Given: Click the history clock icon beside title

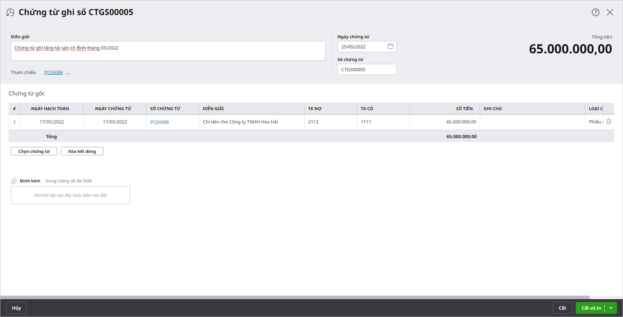Looking at the screenshot, I should (10, 13).
